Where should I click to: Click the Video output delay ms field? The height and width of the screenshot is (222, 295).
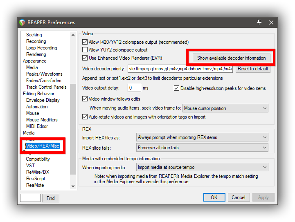click(x=134, y=88)
